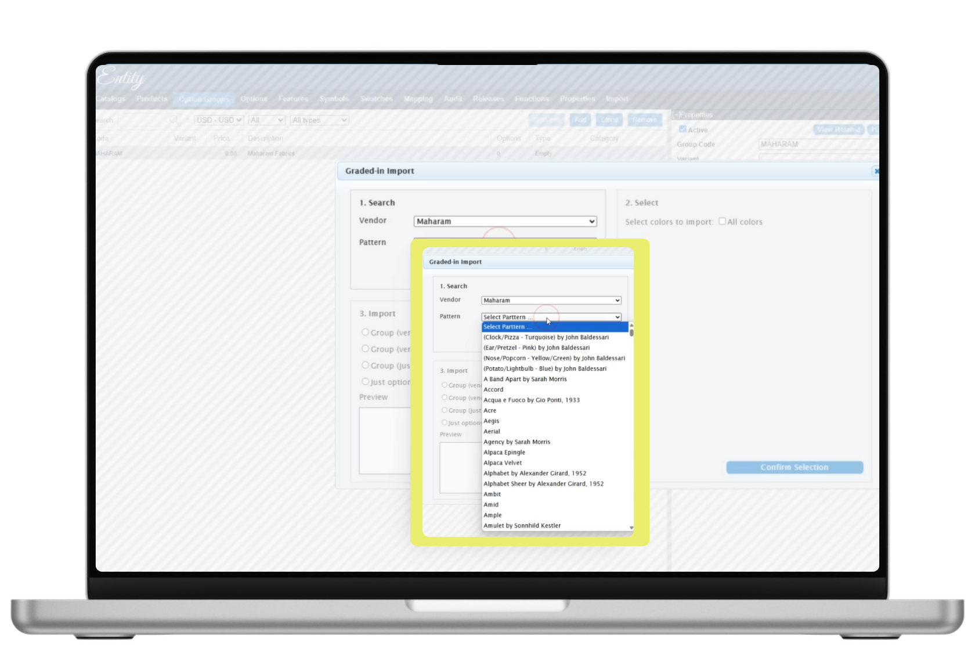Select the Alpaca Epingle pattern
The image size is (975, 650).
coord(555,452)
